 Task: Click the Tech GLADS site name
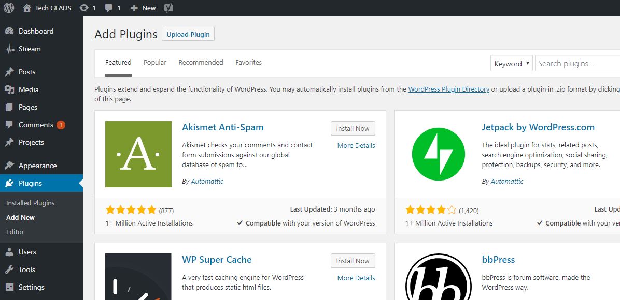pos(53,8)
